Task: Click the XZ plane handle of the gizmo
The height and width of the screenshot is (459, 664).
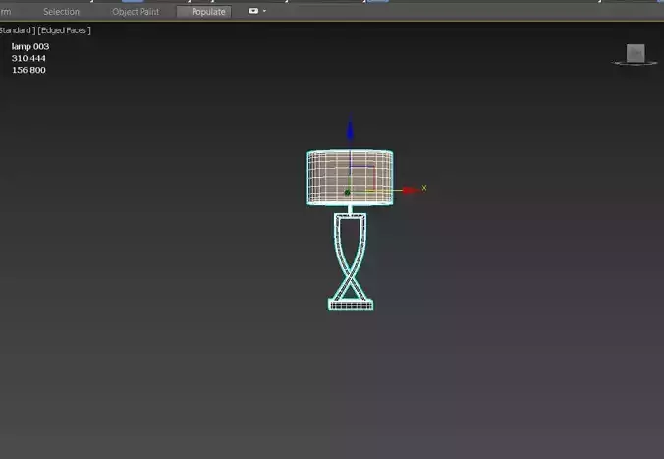Action: click(x=362, y=179)
